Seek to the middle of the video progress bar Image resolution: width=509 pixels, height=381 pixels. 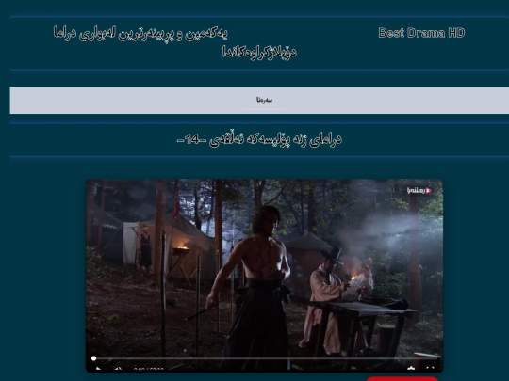point(266,358)
